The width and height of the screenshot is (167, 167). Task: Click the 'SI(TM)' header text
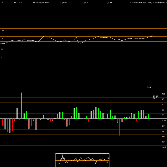[x=63, y=3]
